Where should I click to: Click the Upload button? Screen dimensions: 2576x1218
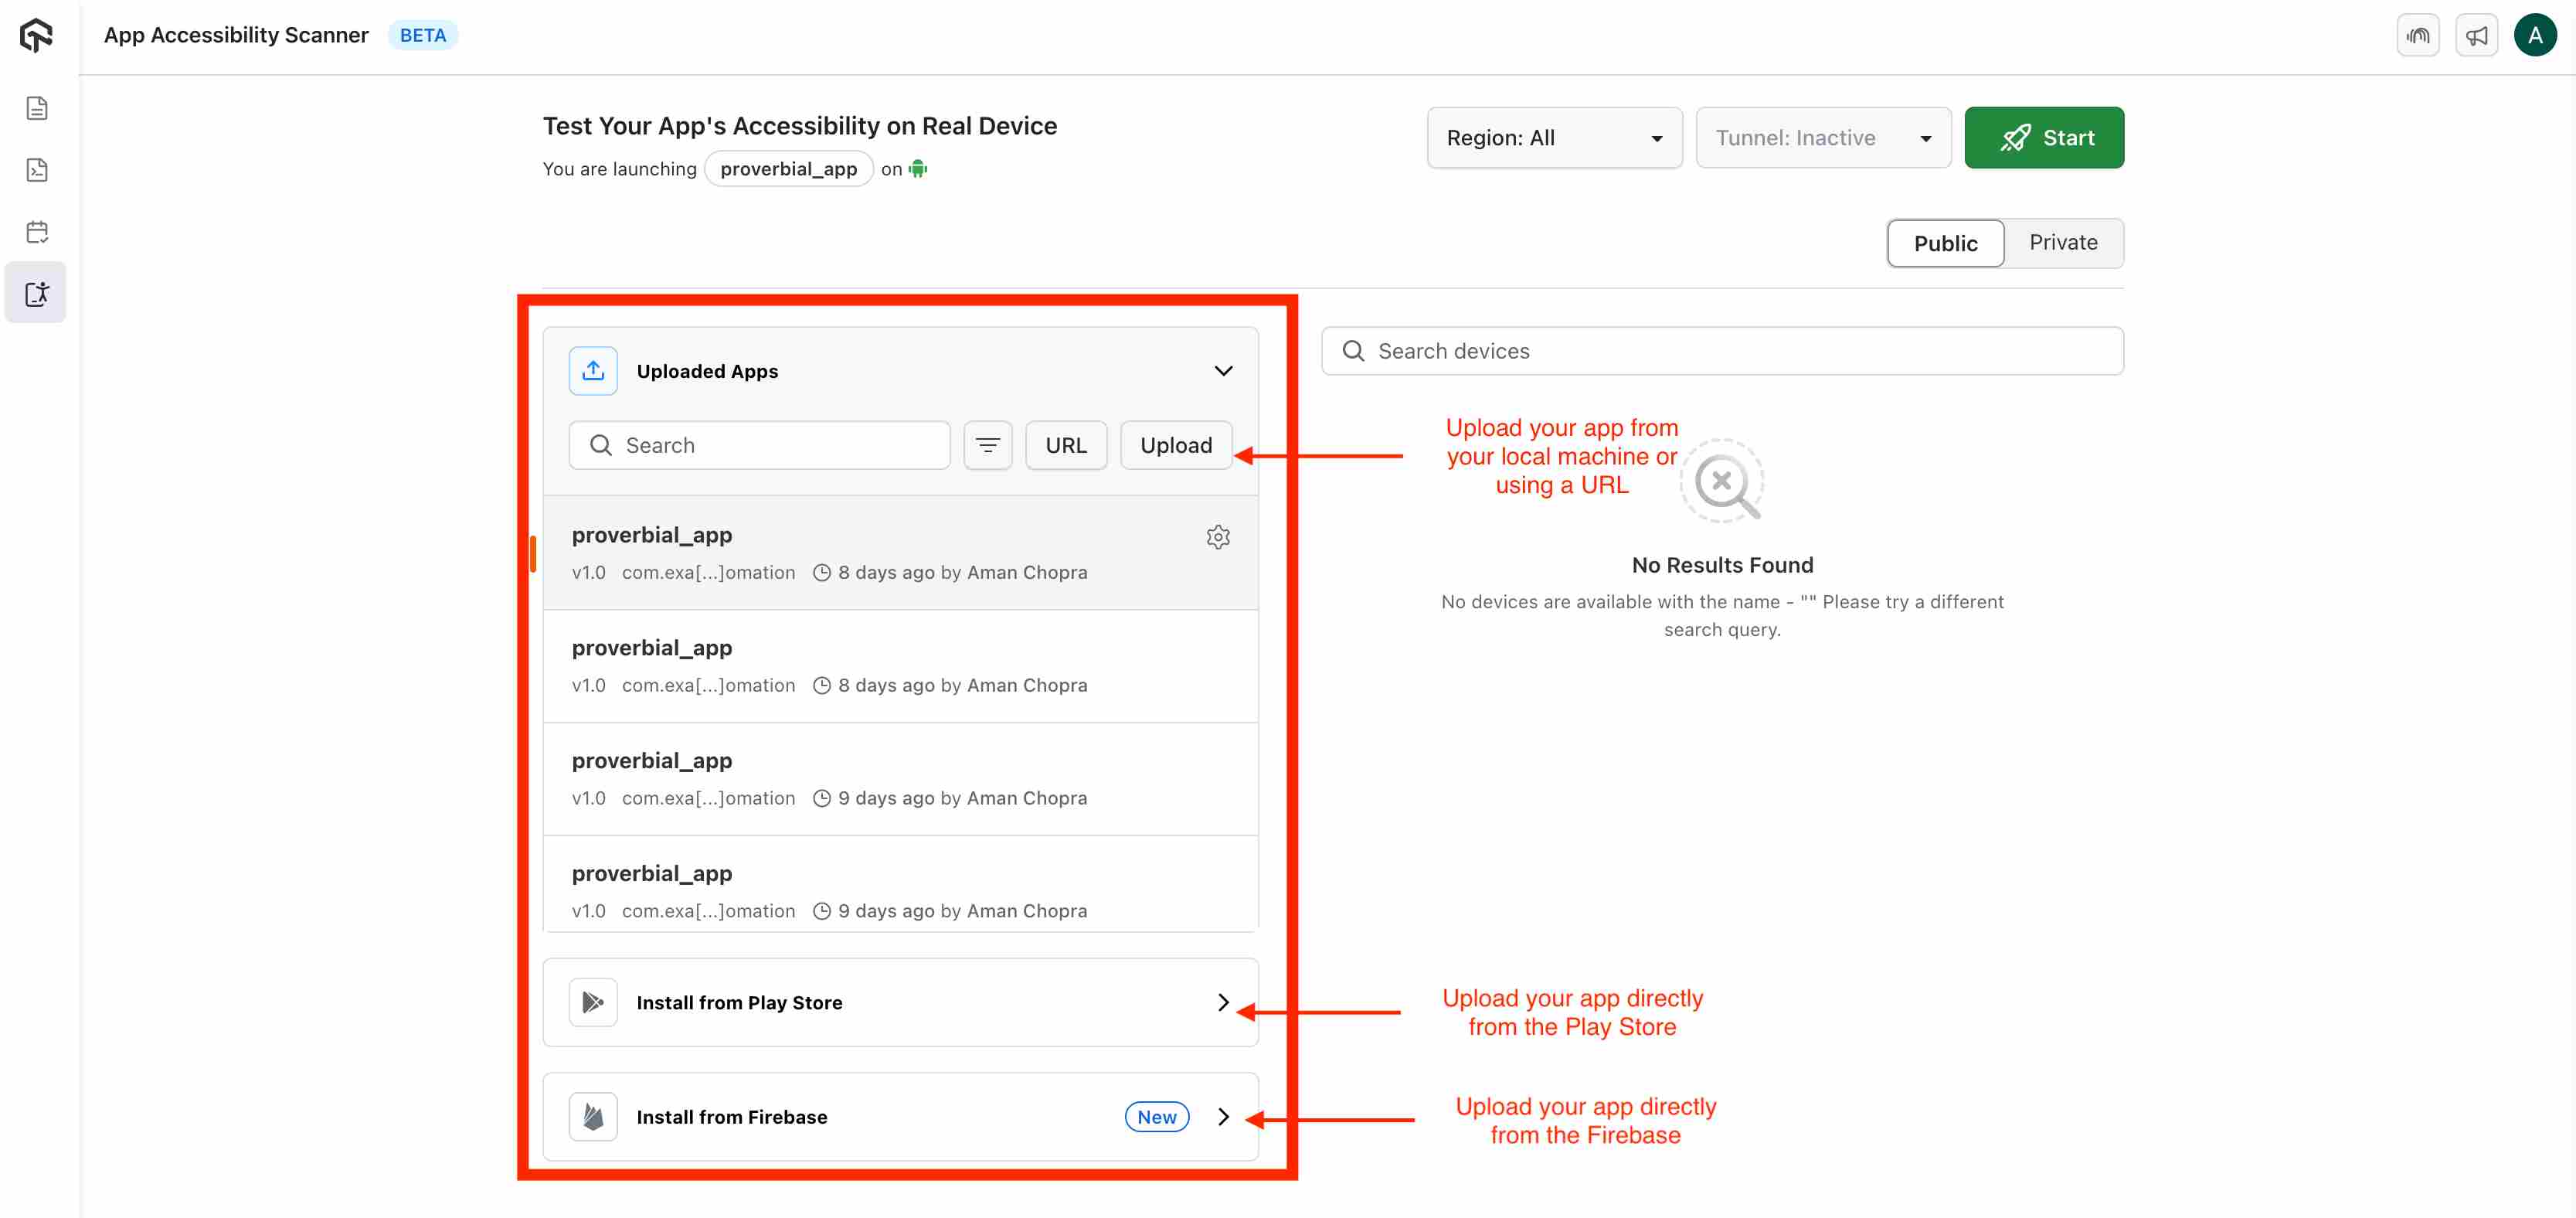tap(1175, 445)
